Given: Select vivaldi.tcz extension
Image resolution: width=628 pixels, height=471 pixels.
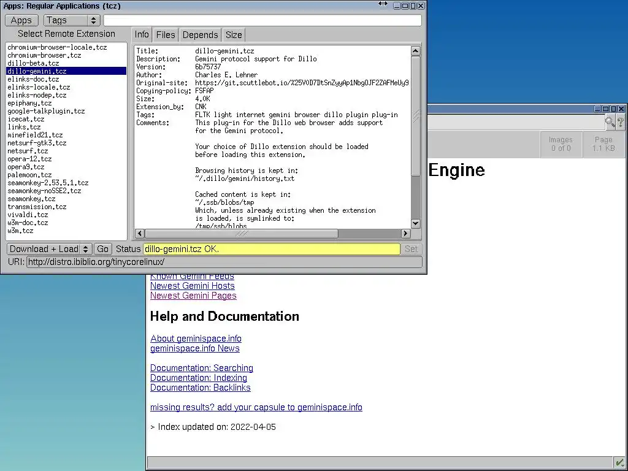Looking at the screenshot, I should pyautogui.click(x=66, y=215).
